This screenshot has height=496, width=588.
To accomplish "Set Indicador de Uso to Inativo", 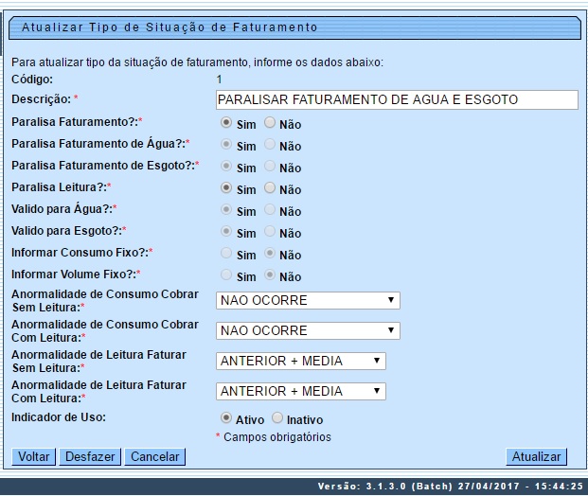I will 276,417.
